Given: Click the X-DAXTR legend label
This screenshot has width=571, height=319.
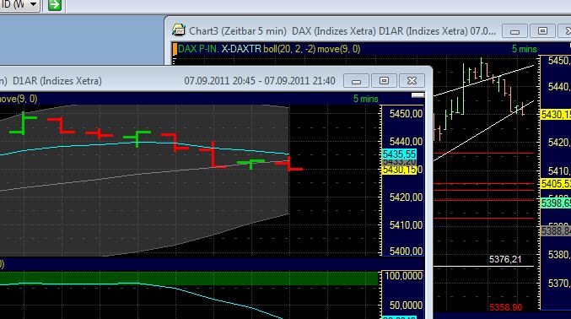Looking at the screenshot, I should tap(241, 49).
